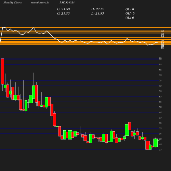Click the 53 price axis label
Image resolution: width=171 pixels, height=171 pixels.
[160, 107]
